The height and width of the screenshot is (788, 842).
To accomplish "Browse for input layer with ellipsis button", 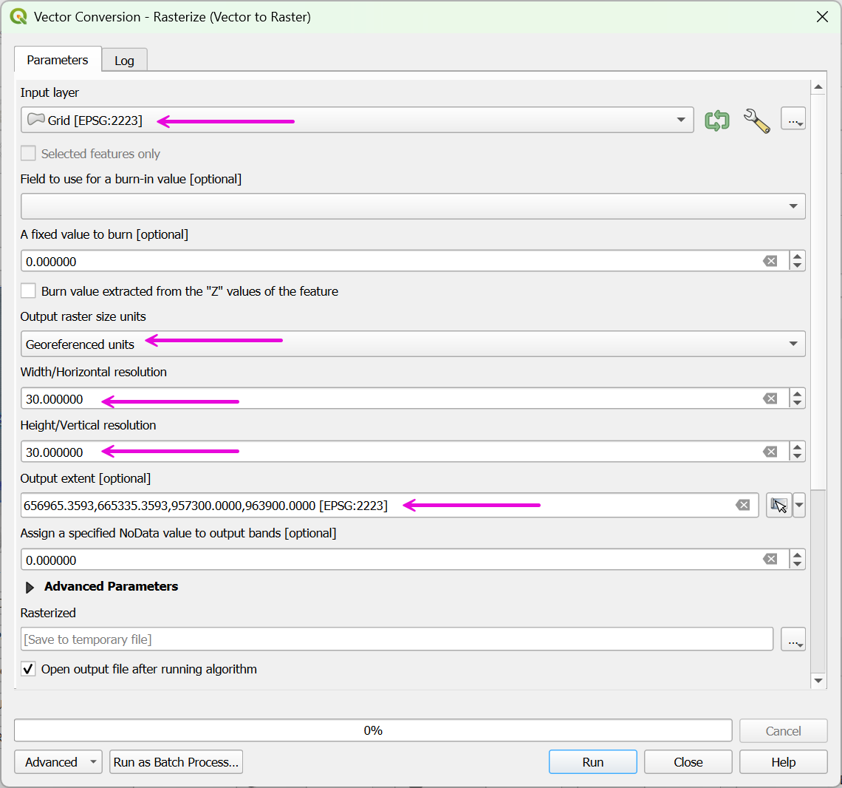I will click(793, 120).
